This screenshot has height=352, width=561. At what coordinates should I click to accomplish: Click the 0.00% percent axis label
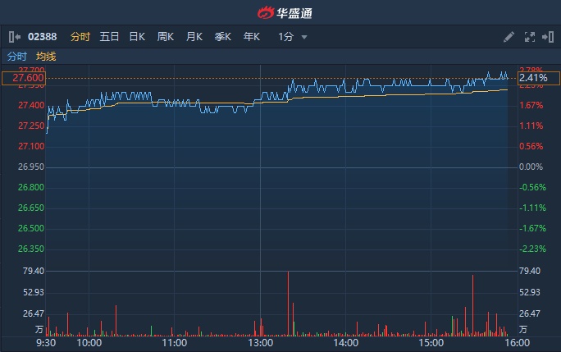point(531,167)
